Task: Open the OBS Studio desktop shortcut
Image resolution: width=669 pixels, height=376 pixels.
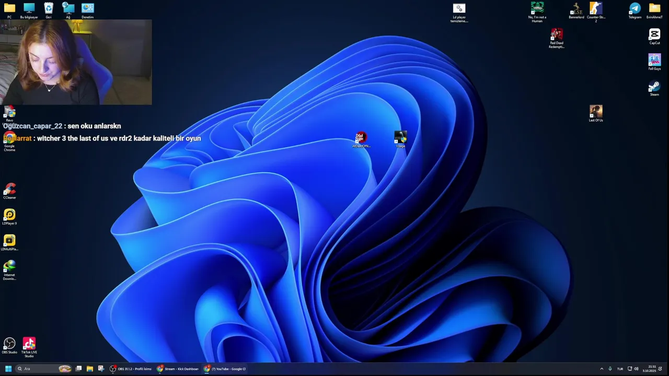Action: point(9,346)
